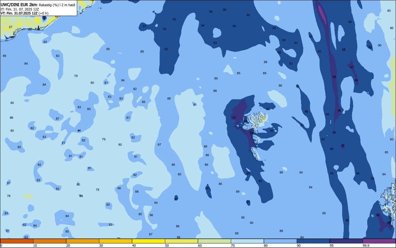Click the humidity value '57' on the map
The width and height of the screenshot is (396, 248).
click(11, 27)
